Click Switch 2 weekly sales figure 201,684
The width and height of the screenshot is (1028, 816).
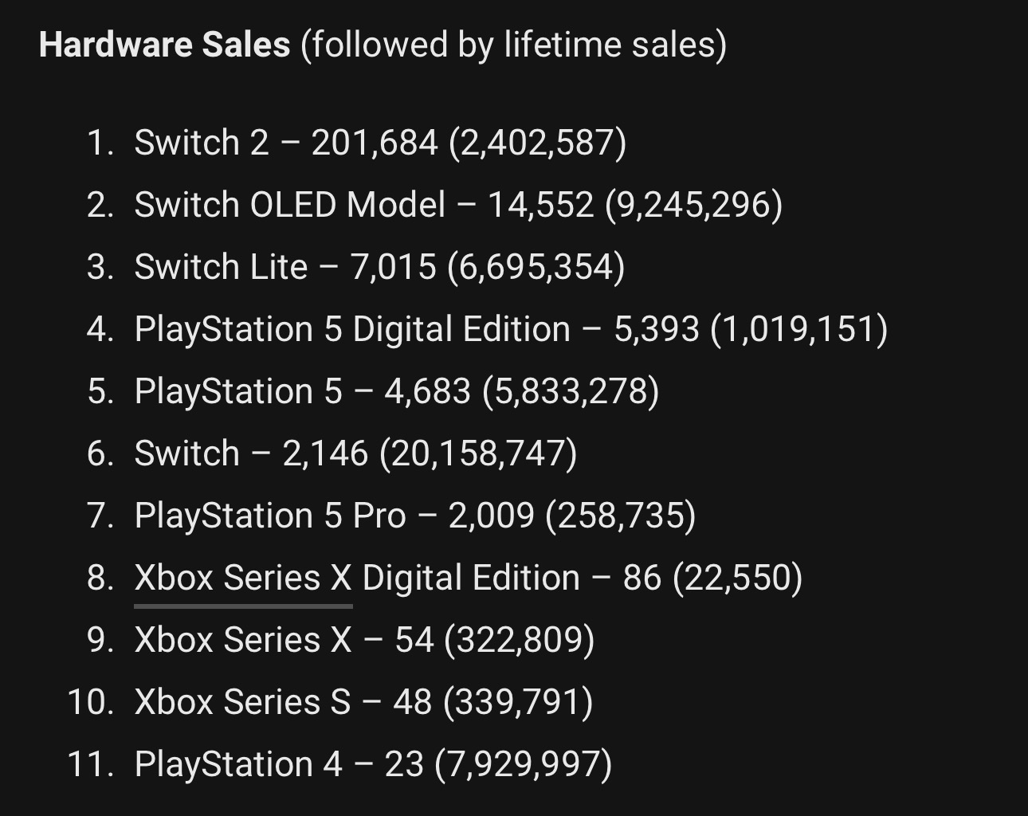374,143
